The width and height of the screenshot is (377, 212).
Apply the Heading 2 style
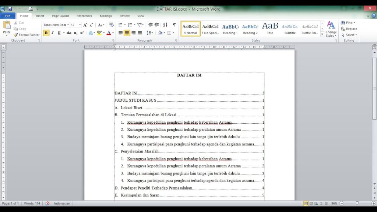[x=250, y=29]
